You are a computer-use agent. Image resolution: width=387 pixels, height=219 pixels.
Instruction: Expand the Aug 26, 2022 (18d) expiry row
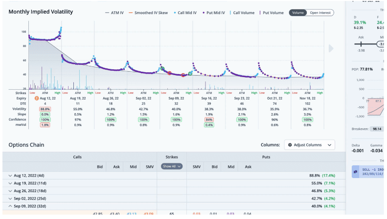click(11, 191)
